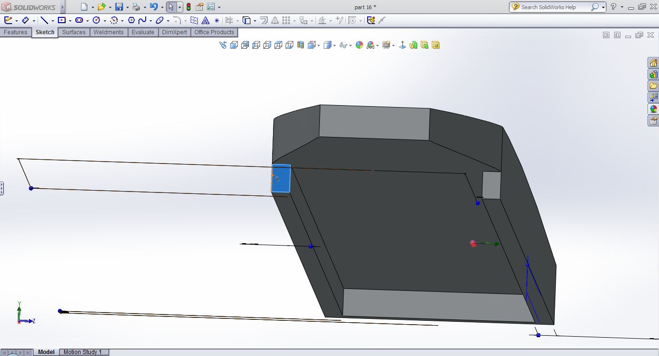Toggle the Section View icon
The height and width of the screenshot is (356, 659).
301,45
